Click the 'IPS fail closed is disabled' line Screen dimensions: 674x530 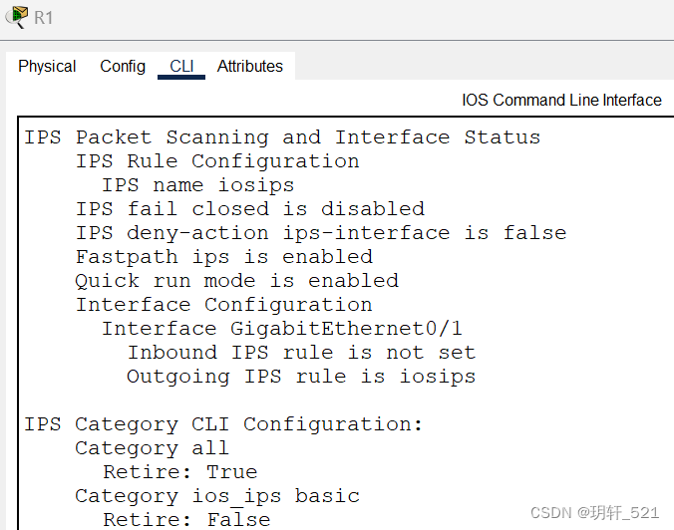point(250,209)
